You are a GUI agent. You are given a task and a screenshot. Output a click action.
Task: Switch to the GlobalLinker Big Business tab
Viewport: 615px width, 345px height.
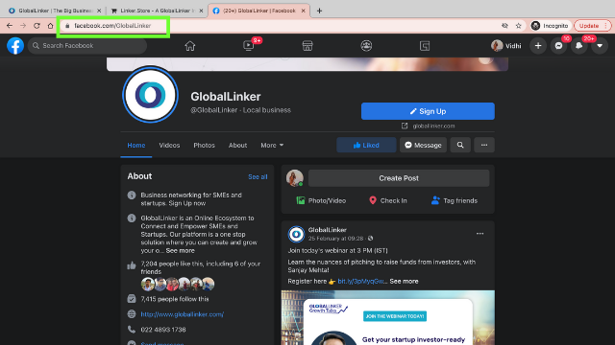(x=54, y=11)
